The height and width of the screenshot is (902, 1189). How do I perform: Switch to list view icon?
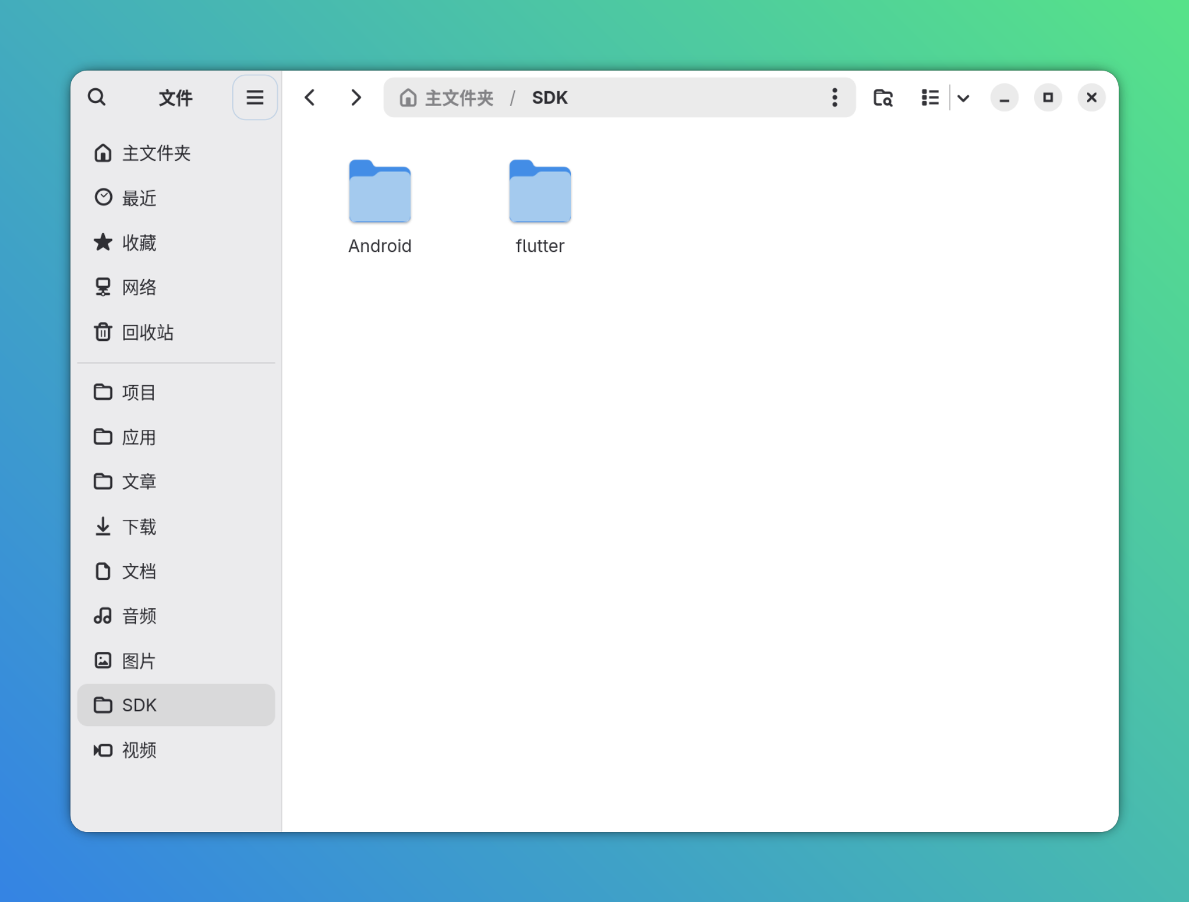click(x=930, y=97)
